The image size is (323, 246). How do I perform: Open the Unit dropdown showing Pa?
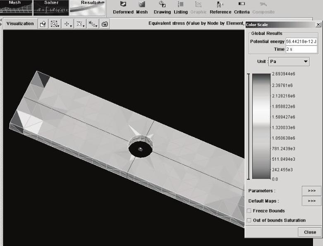[x=289, y=61]
